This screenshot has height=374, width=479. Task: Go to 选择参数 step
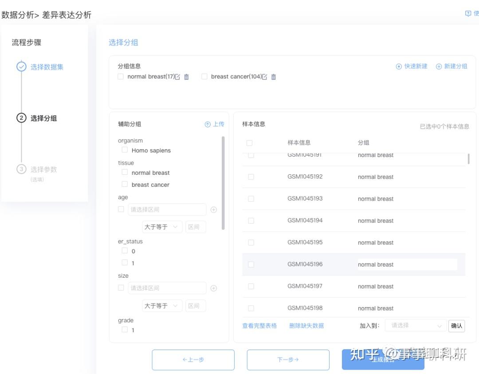pos(43,169)
